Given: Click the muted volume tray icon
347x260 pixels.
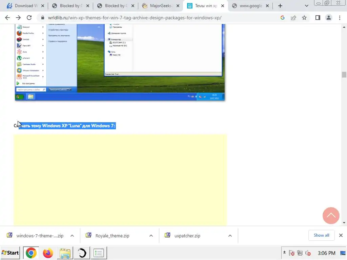Looking at the screenshot, I should coord(308,253).
